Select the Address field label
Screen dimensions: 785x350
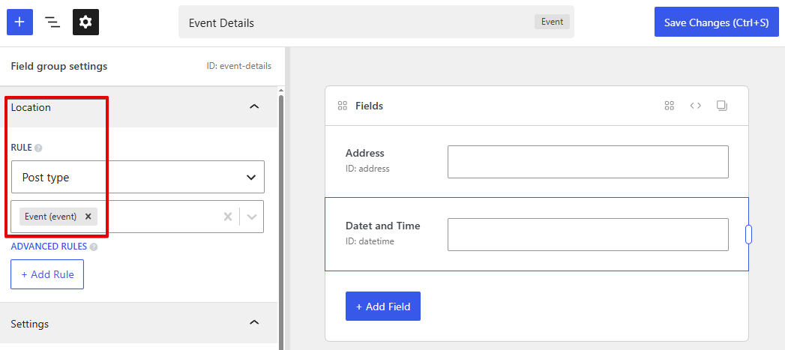pyautogui.click(x=365, y=153)
